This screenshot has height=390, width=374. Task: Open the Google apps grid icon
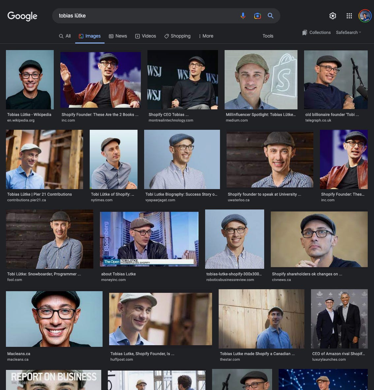[x=349, y=16]
